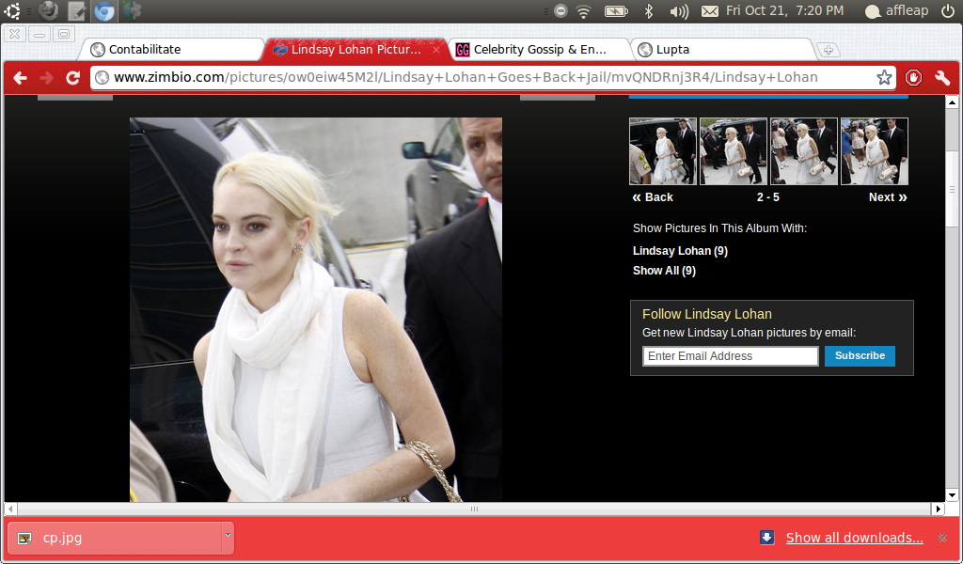963x564 pixels.
Task: Click the Follow Lindsay Lohan heading
Action: [x=707, y=314]
